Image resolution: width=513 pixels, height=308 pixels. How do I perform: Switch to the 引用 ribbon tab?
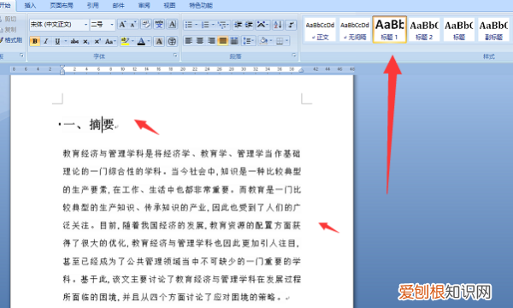(x=92, y=5)
